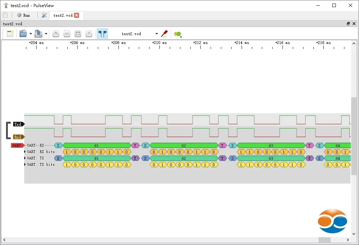Viewport: 359px width, 245px height.
Task: Click the +214 ms ruler marker
Action: click(x=242, y=43)
